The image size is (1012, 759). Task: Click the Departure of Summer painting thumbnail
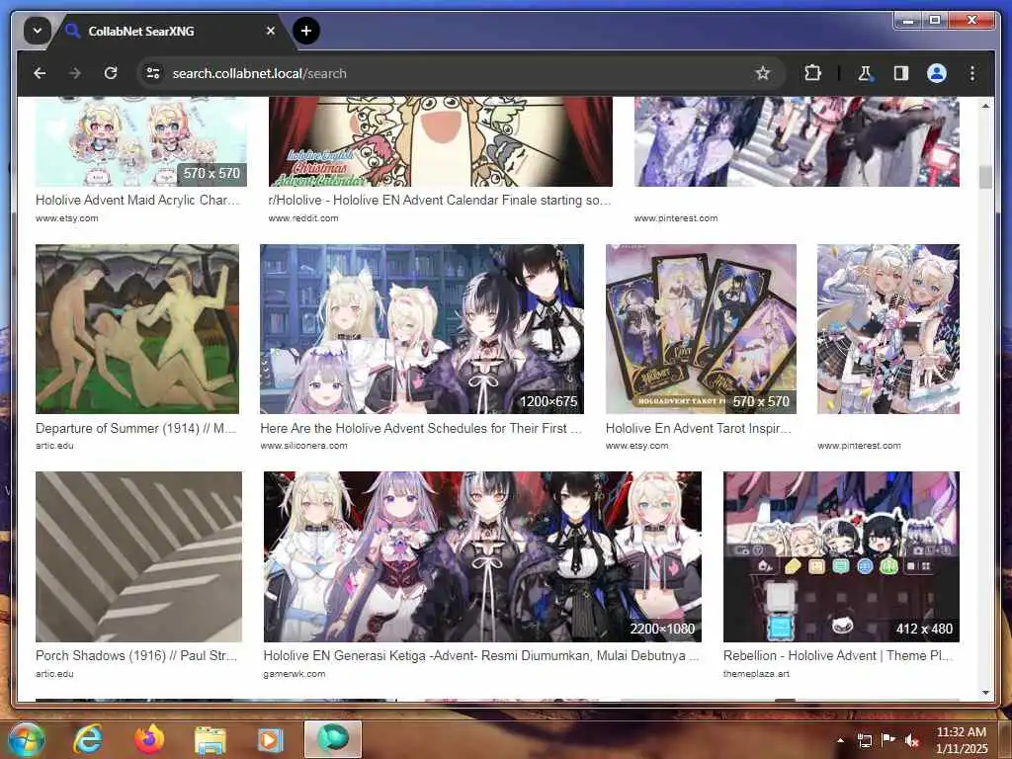click(x=137, y=328)
